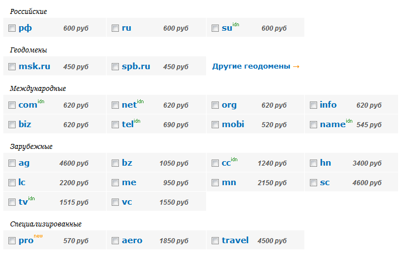This screenshot has width=402, height=256.
Task: Click the ag domain label
Action: pyautogui.click(x=24, y=163)
